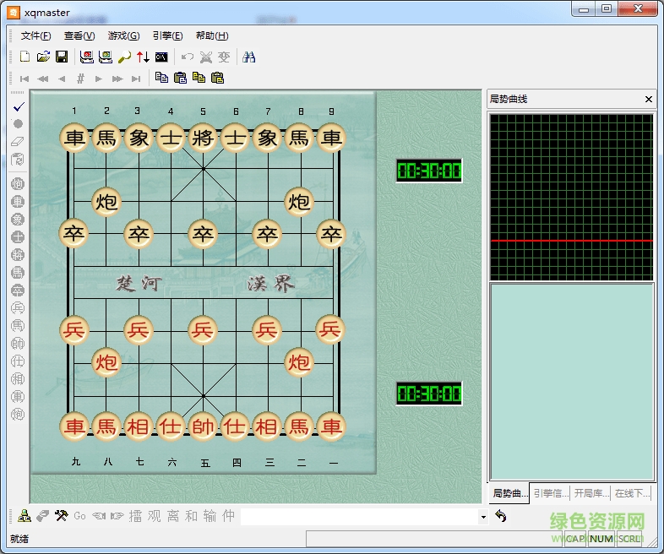The height and width of the screenshot is (554, 664).
Task: Click the magnifying glass toolbar icon
Action: click(x=123, y=57)
